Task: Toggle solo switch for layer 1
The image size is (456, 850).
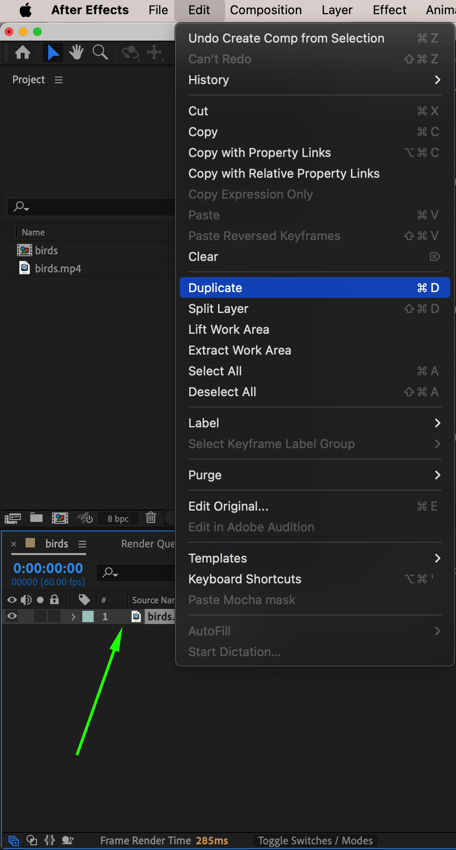Action: pos(40,616)
